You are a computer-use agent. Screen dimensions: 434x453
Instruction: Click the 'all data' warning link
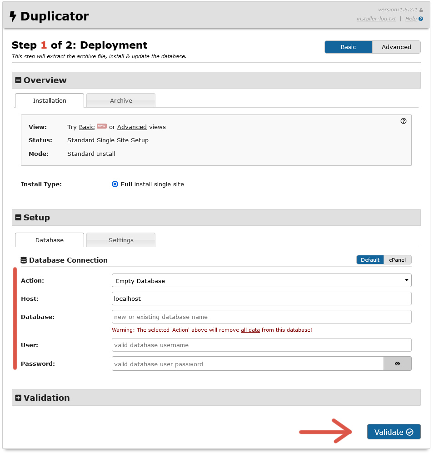click(250, 330)
